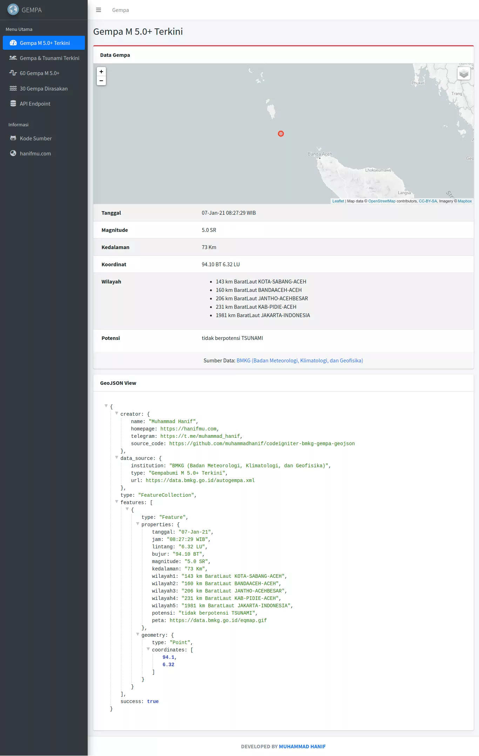The width and height of the screenshot is (479, 756).
Task: Click the date value 07-Jan-21 08:27:29 WIB
Action: [229, 213]
